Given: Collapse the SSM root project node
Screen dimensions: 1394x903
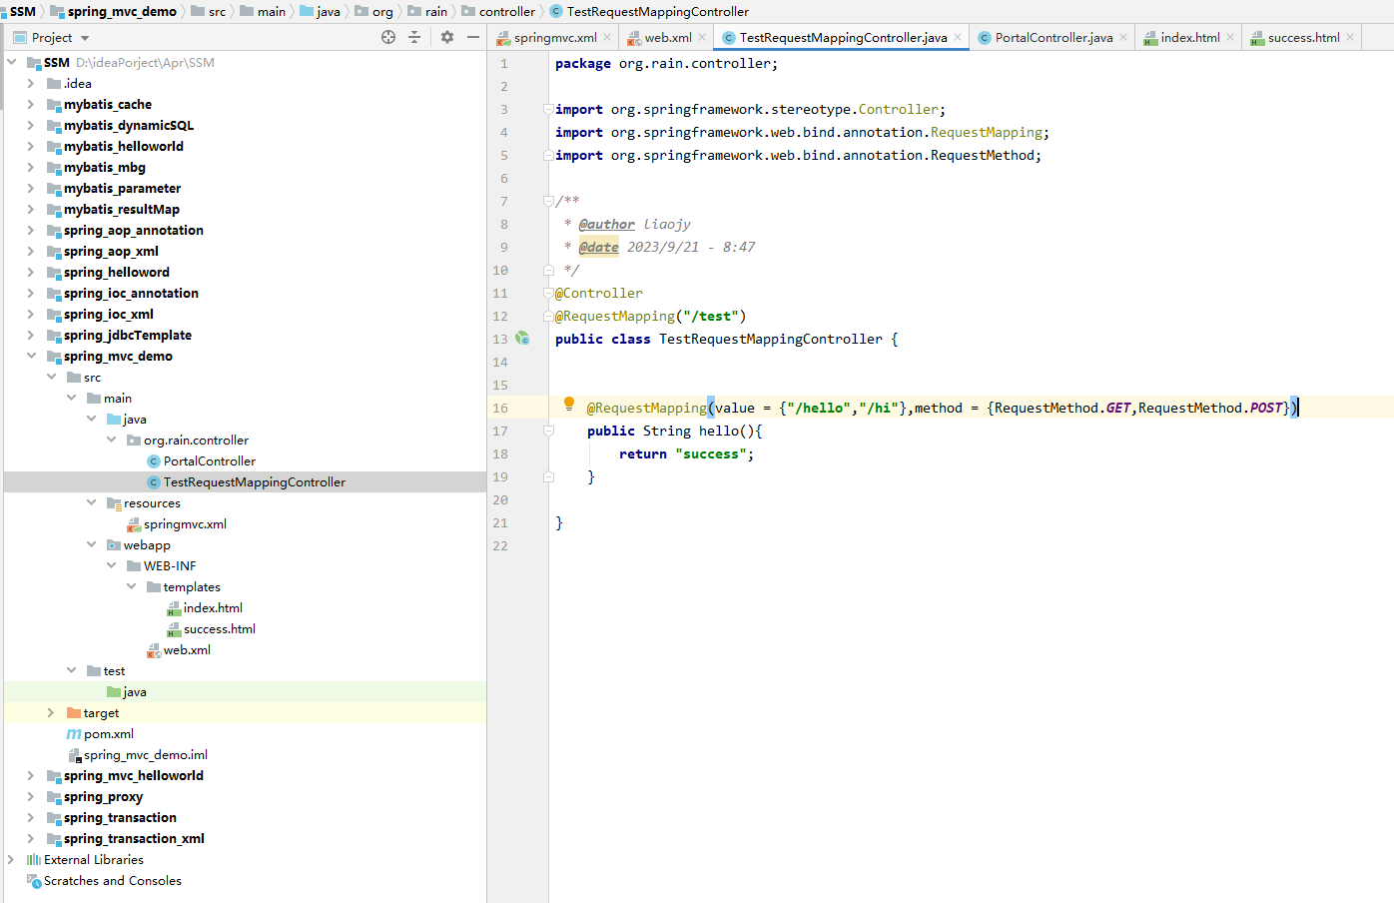Looking at the screenshot, I should (x=11, y=62).
